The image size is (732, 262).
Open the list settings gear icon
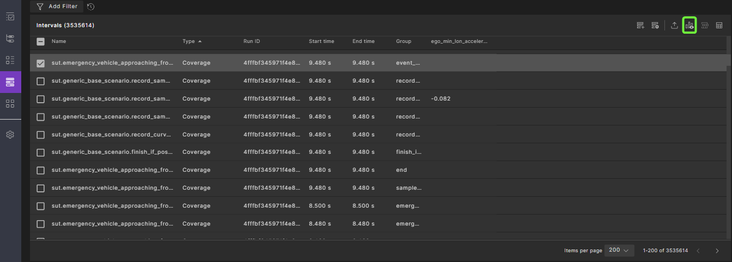coord(655,25)
